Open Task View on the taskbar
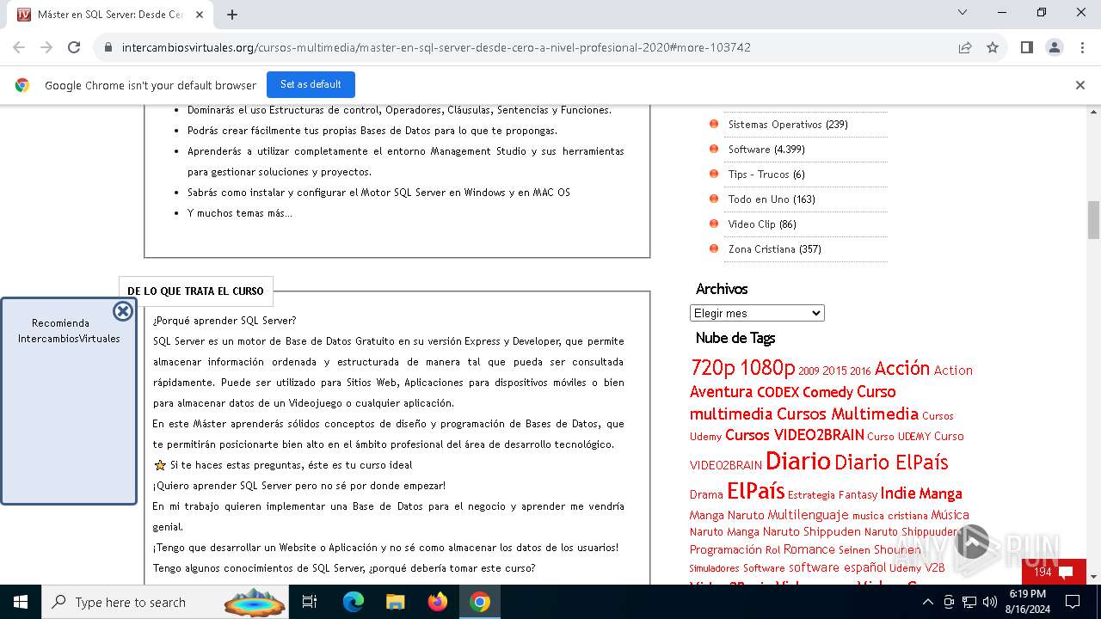1101x619 pixels. point(310,602)
